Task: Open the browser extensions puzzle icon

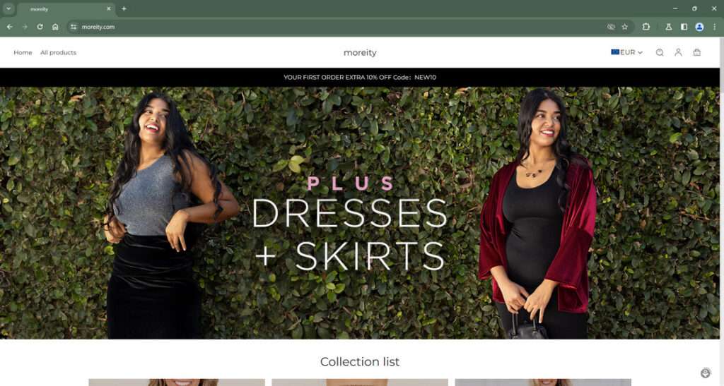Action: (646, 27)
